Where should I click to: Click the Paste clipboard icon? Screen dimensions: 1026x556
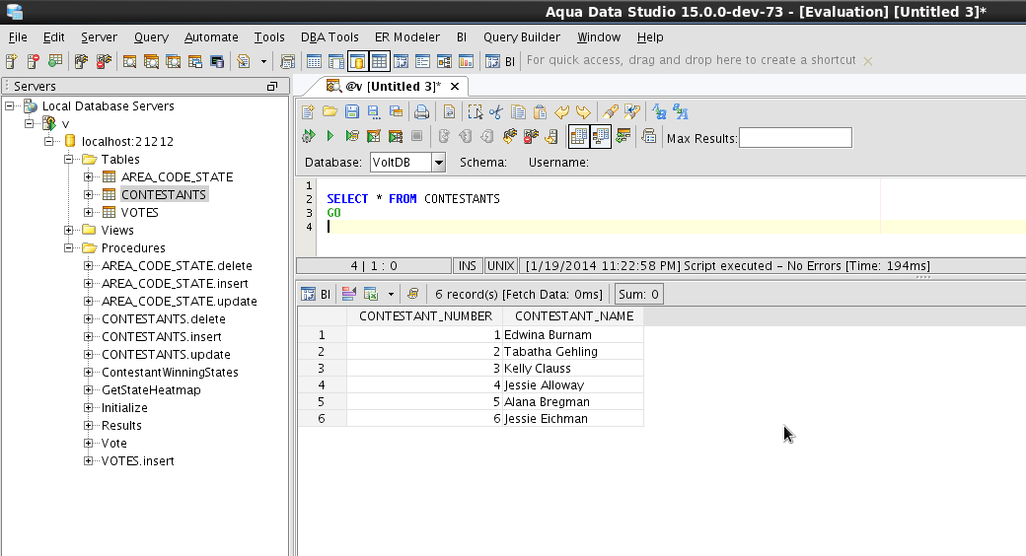pyautogui.click(x=540, y=111)
